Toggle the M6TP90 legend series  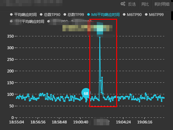132,15
